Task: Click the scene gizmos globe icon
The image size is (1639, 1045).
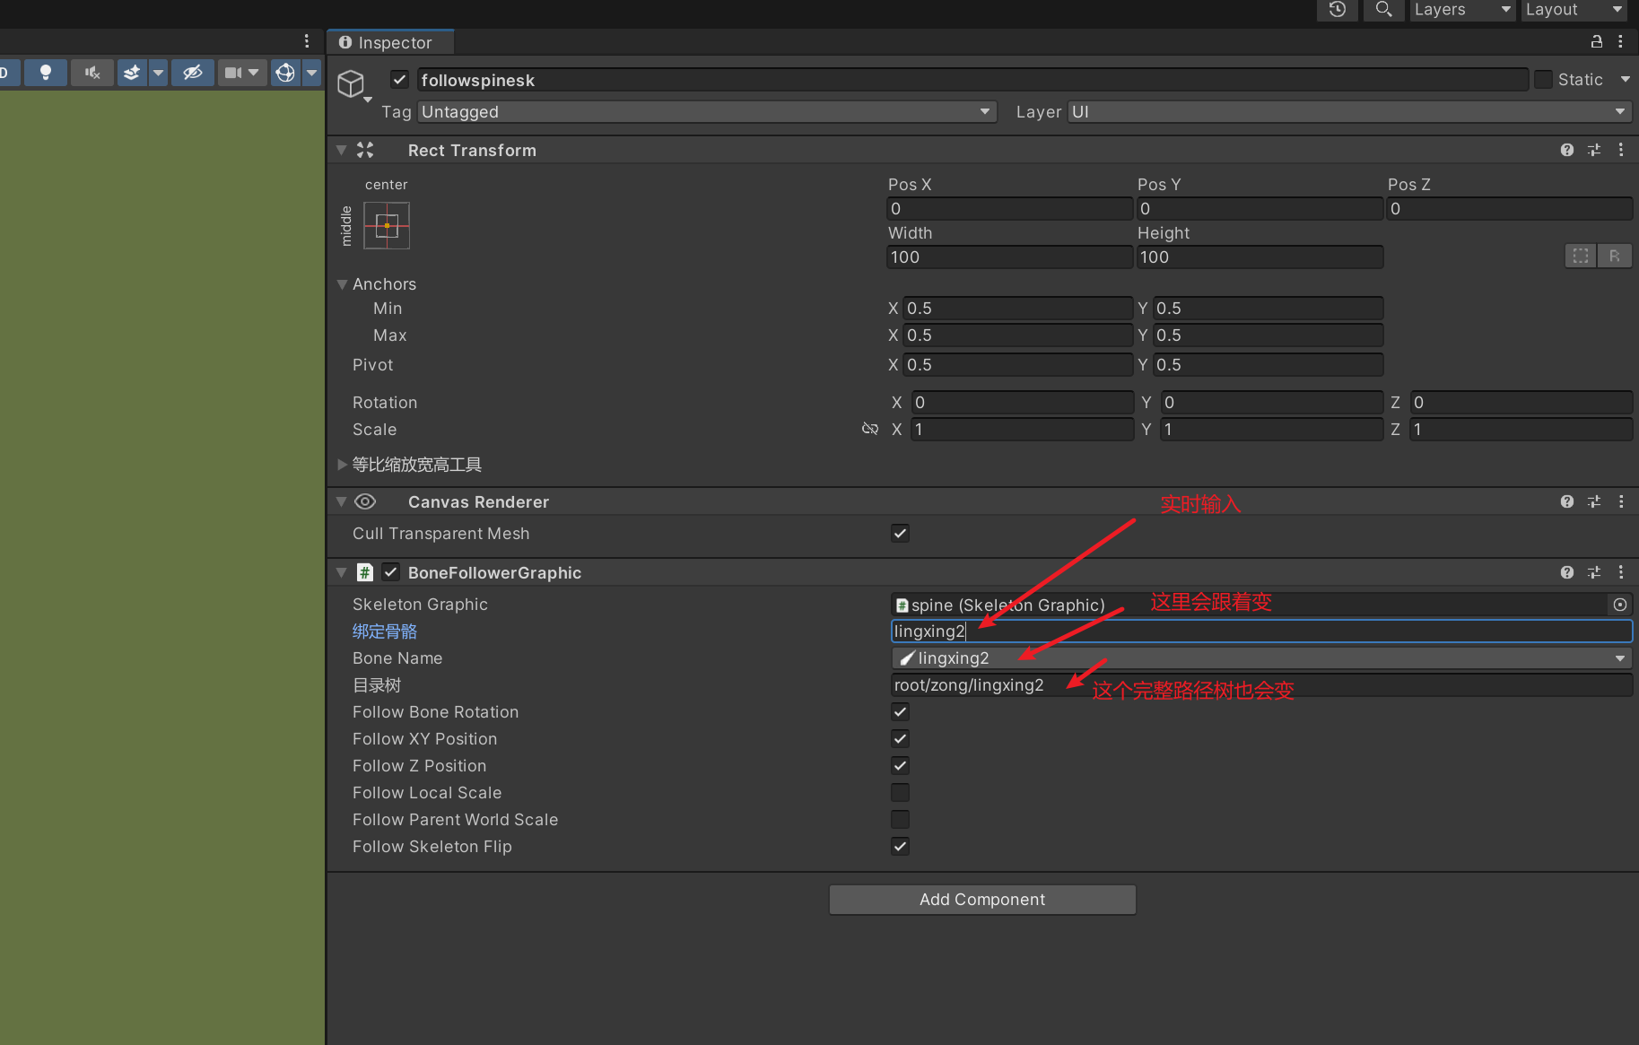Action: tap(285, 73)
